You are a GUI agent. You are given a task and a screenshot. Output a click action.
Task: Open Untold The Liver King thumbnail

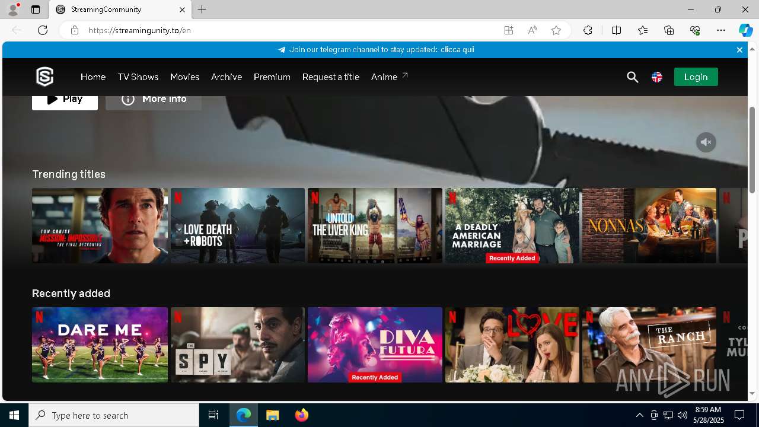tap(375, 225)
